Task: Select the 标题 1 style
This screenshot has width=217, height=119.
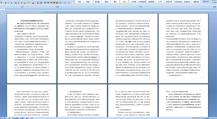Action: [x=88, y=2]
